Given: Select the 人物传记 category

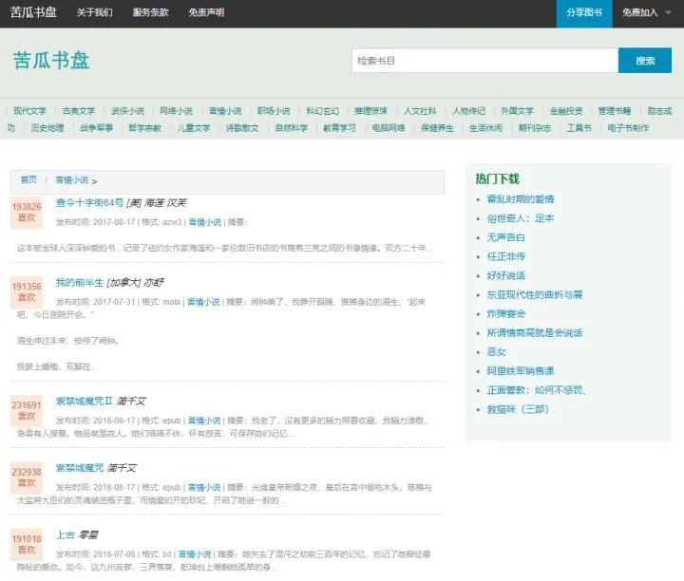Looking at the screenshot, I should pyautogui.click(x=468, y=111).
